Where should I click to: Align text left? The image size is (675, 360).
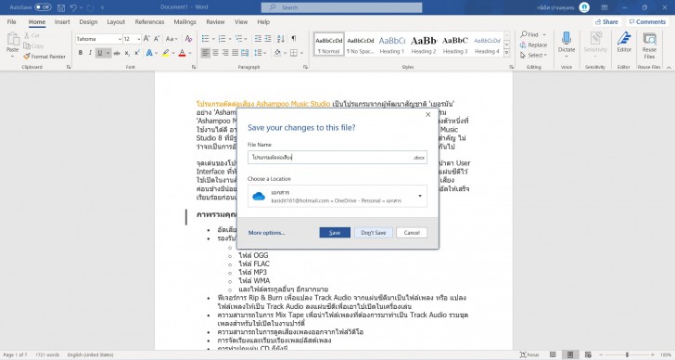tap(205, 53)
